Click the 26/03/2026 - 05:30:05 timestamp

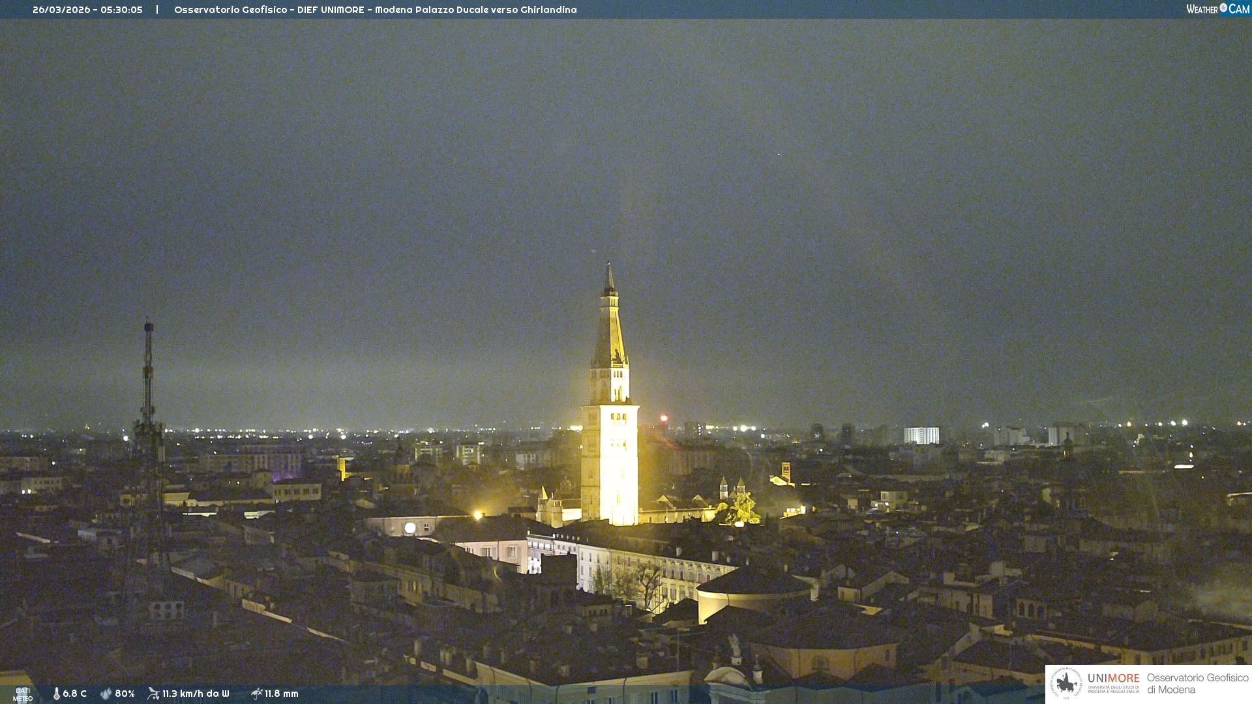coord(87,10)
